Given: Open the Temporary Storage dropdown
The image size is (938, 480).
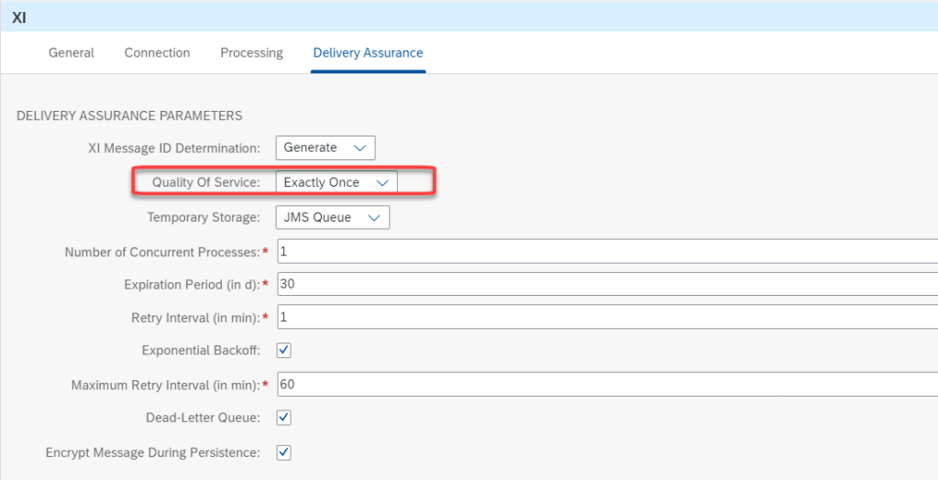Looking at the screenshot, I should click(332, 217).
